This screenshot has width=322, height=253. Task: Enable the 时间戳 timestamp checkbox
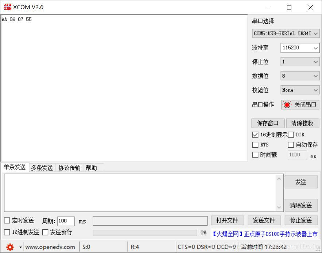(x=255, y=155)
